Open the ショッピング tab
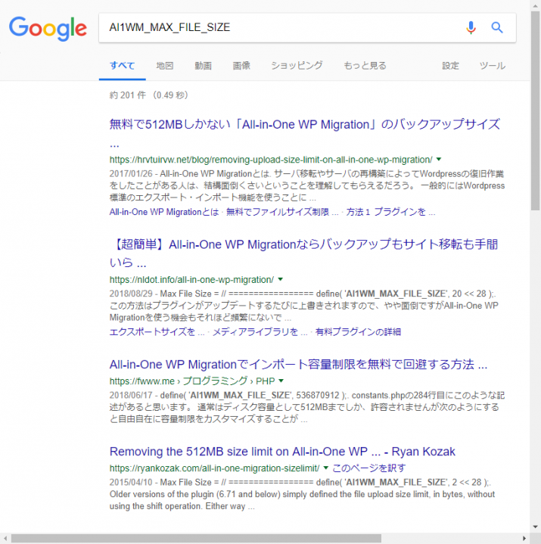The width and height of the screenshot is (541, 544). (x=297, y=66)
